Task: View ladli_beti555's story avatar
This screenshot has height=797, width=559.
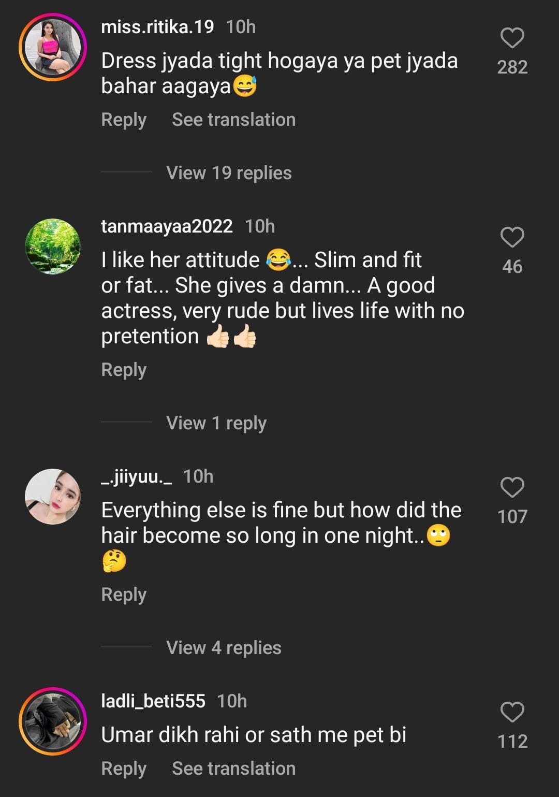Action: tap(53, 721)
